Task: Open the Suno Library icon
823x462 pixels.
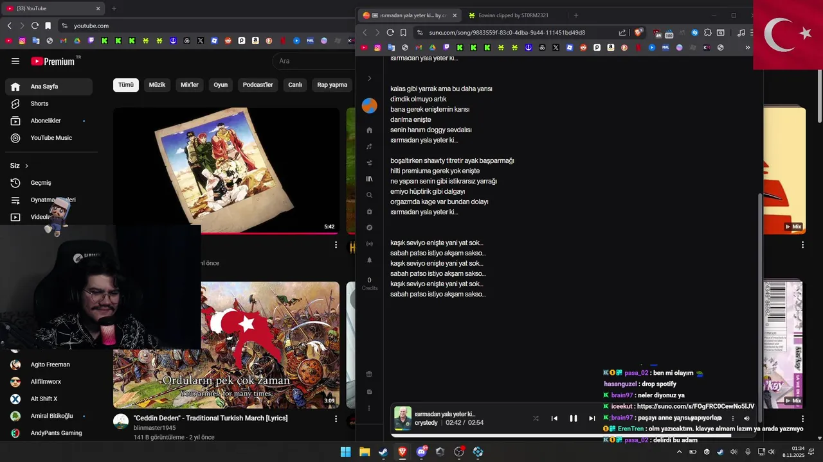Action: click(x=369, y=179)
